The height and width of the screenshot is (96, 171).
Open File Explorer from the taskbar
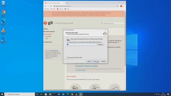click(x=50, y=94)
